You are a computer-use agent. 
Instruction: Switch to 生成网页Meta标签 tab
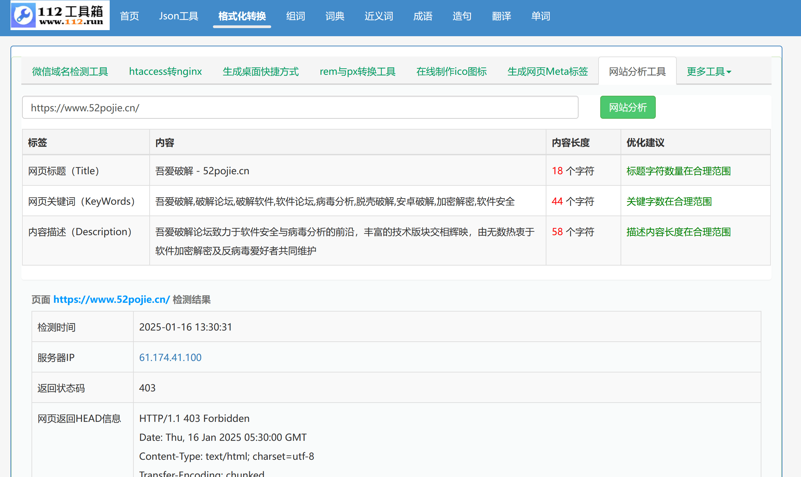click(547, 71)
